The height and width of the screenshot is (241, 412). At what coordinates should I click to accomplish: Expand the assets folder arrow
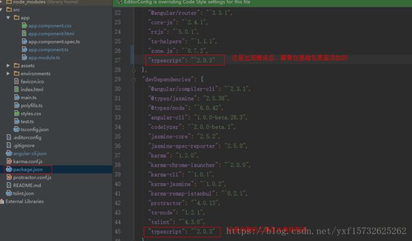click(x=8, y=66)
